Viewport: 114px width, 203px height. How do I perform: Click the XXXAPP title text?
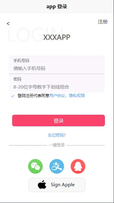tap(57, 37)
